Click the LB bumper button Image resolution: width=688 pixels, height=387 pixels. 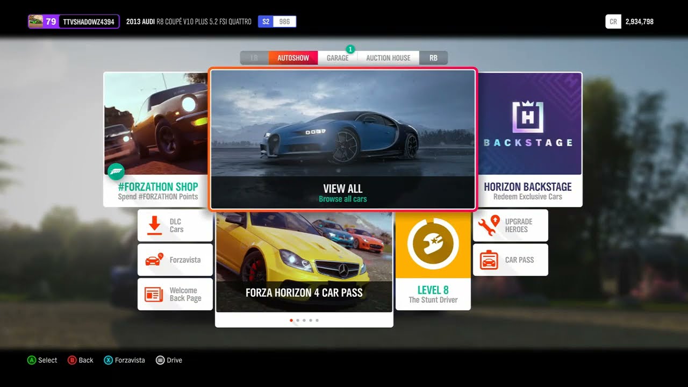click(x=254, y=58)
